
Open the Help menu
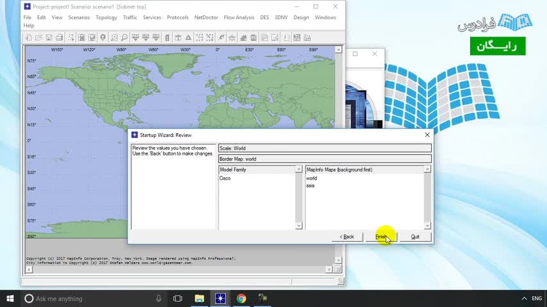[x=29, y=26]
